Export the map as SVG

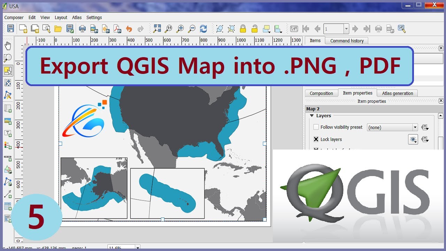(x=106, y=29)
